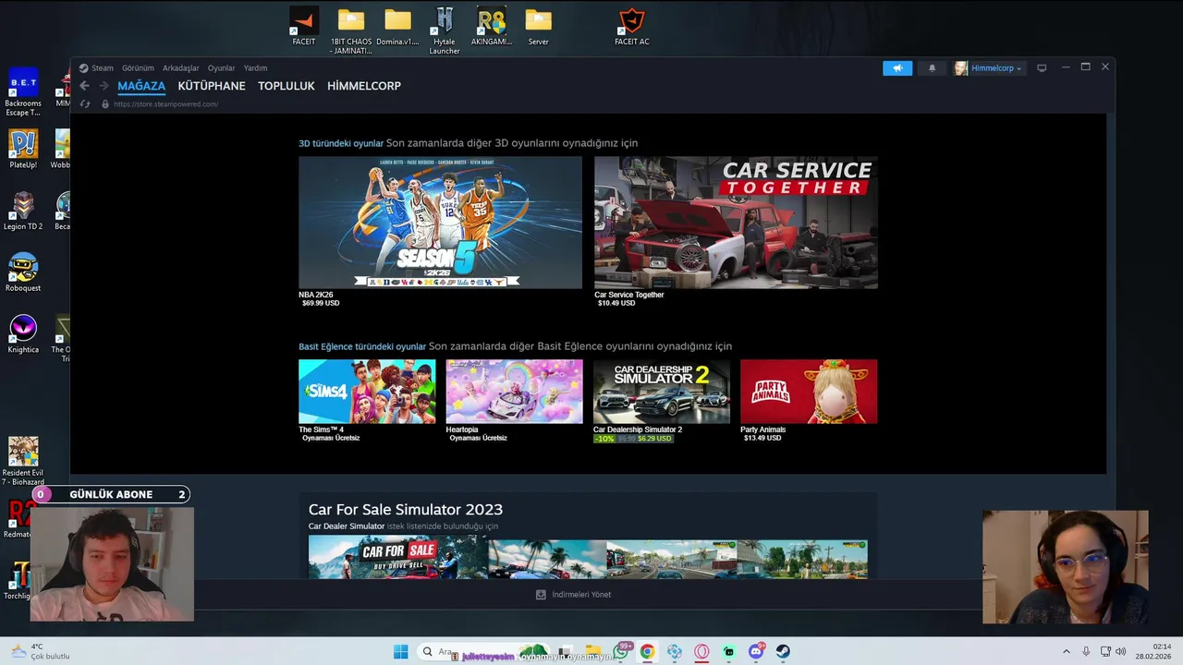Viewport: 1183px width, 665px height.
Task: Click the 'Basit Eğlence türündeki oyunlar' link
Action: click(362, 346)
